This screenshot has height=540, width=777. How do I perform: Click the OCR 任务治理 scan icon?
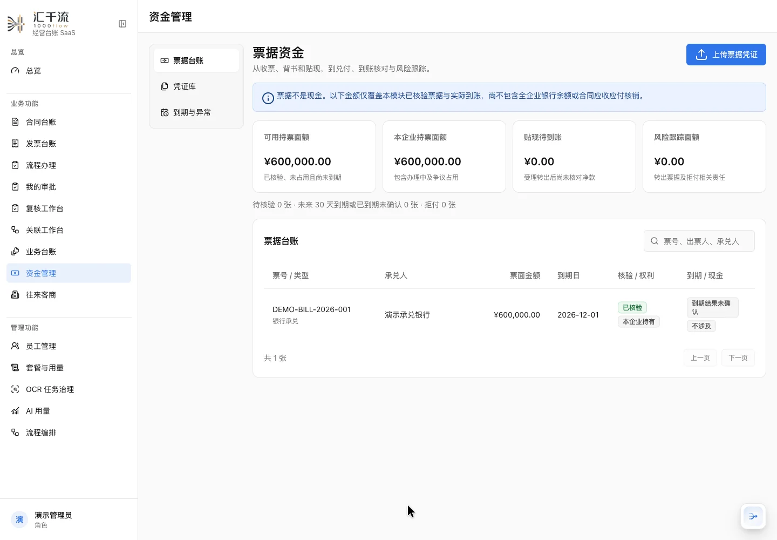(15, 389)
